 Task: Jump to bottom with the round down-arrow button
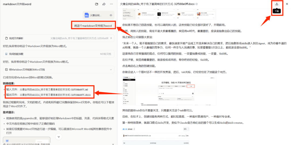click(x=59, y=137)
